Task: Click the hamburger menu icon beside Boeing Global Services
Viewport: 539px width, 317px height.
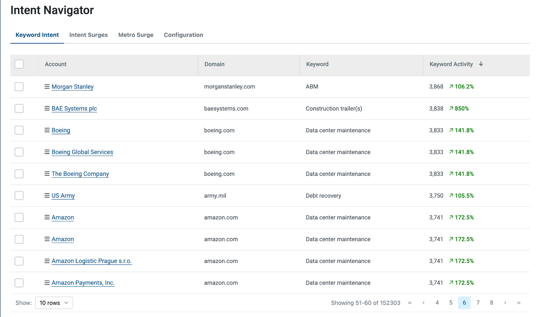Action: click(x=47, y=152)
